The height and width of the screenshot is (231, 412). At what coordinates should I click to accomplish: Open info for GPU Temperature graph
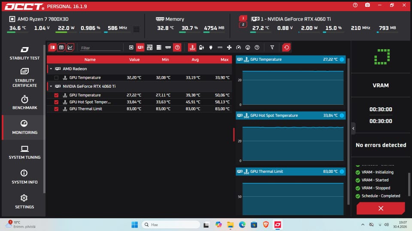(x=342, y=59)
